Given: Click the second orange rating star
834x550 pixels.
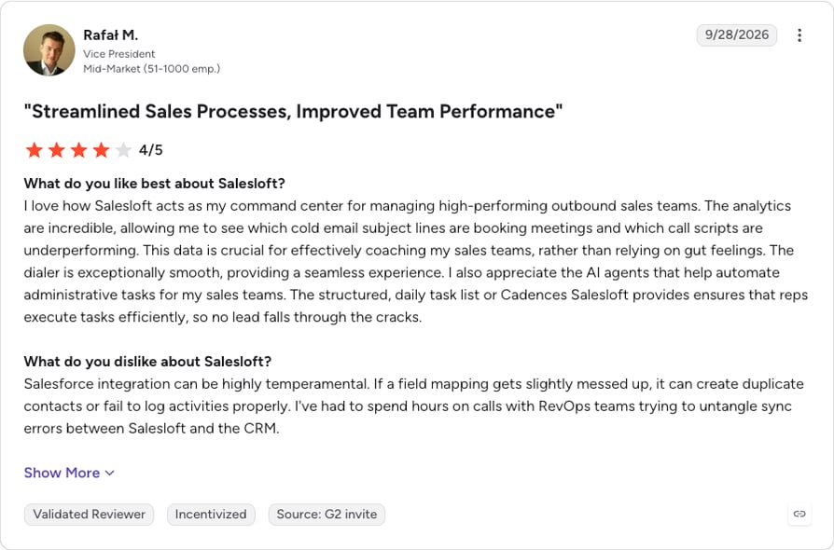Looking at the screenshot, I should tap(56, 150).
